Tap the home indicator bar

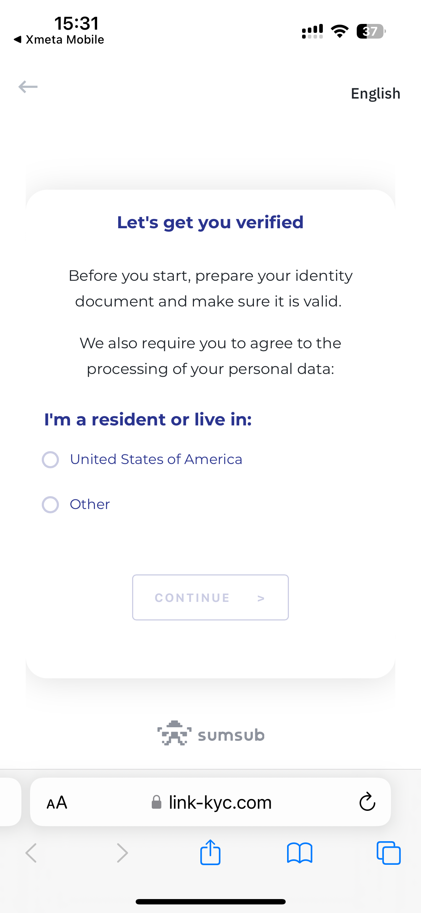coord(210,902)
